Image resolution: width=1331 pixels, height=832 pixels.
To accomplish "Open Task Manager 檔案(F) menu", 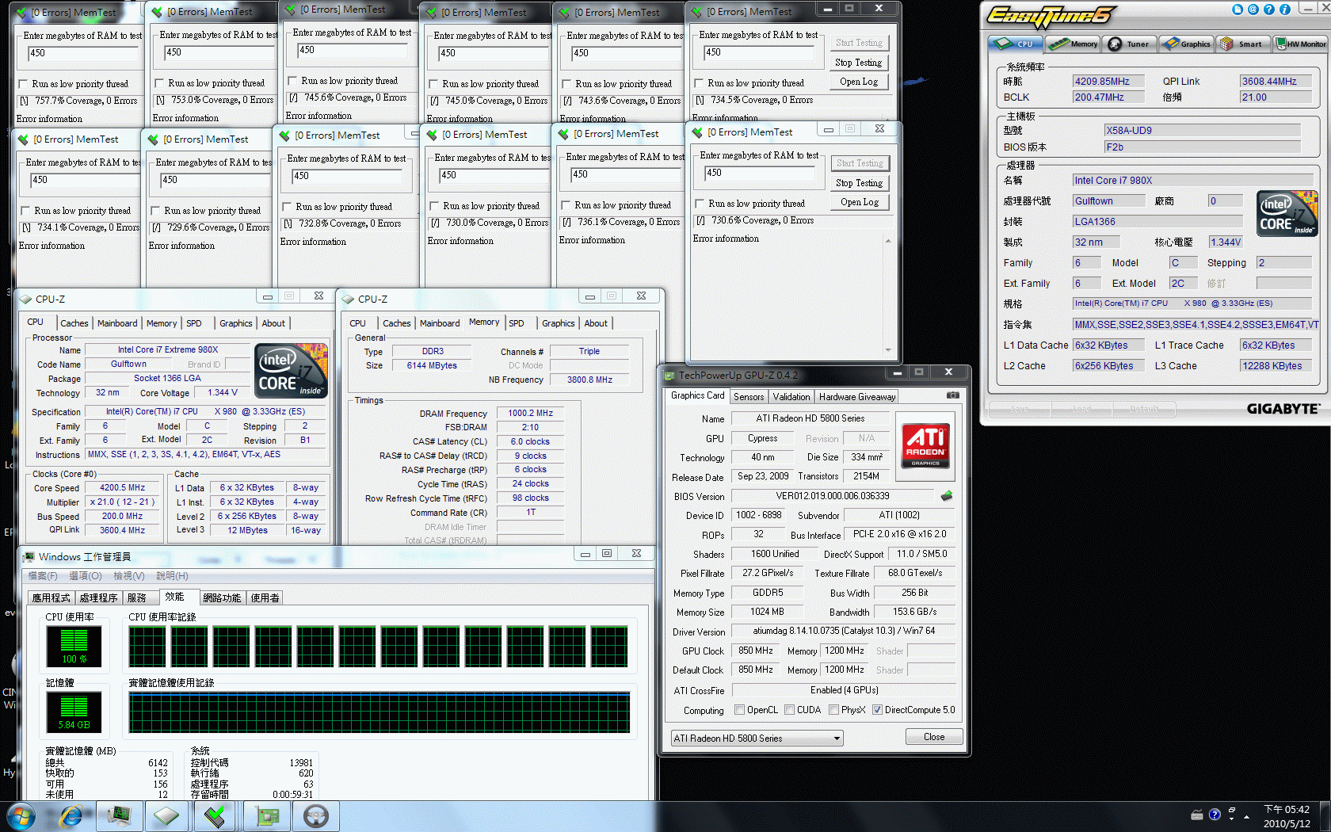I will (43, 575).
